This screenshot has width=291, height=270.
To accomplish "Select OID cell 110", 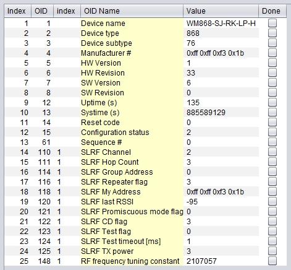I will (43, 152).
